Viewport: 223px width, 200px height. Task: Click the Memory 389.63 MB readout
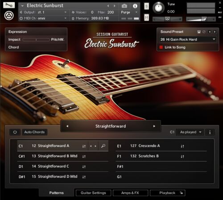pyautogui.click(x=100, y=18)
